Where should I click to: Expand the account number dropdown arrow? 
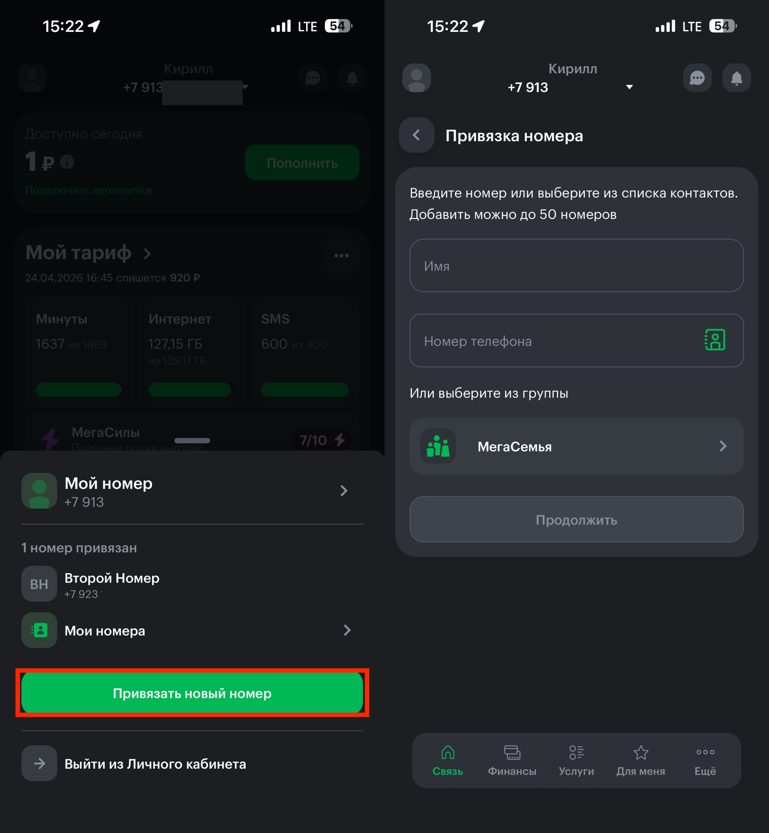(629, 87)
